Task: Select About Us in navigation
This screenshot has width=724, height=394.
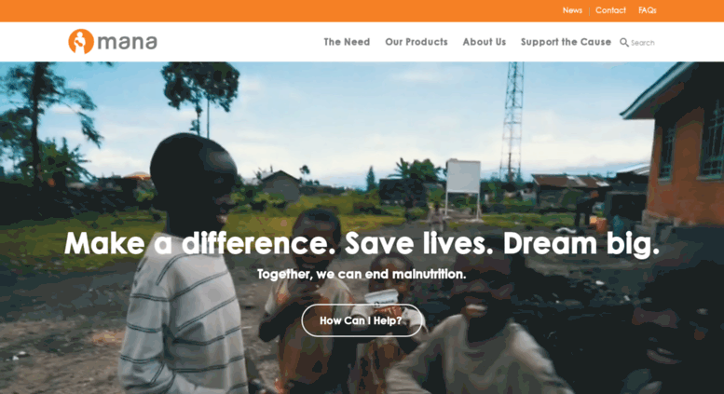Action: (485, 42)
